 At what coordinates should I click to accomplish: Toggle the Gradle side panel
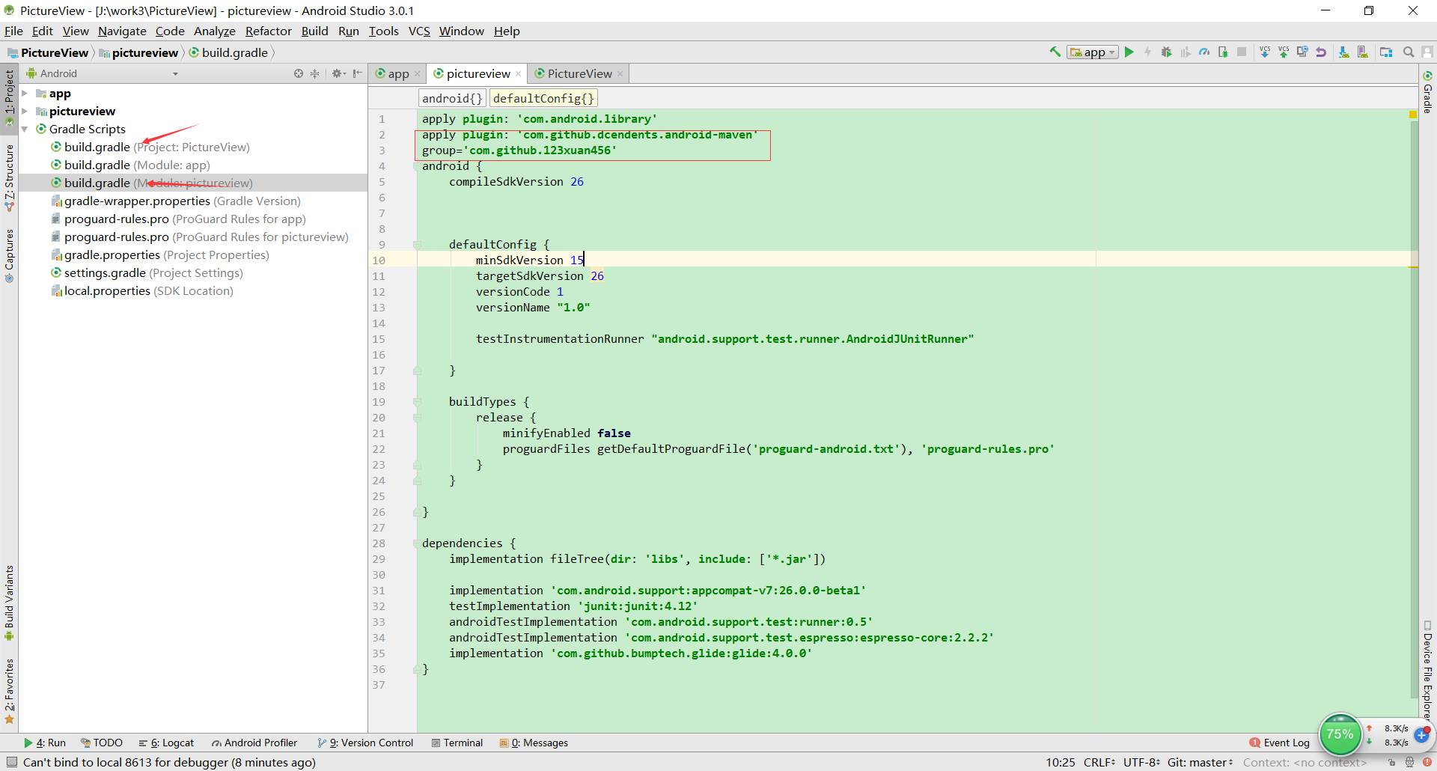[1428, 92]
